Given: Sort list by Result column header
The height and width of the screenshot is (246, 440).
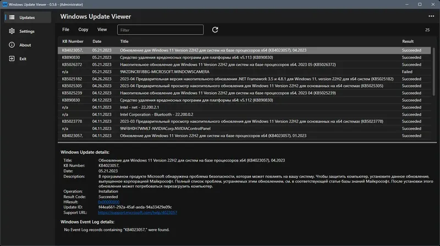Looking at the screenshot, I should pyautogui.click(x=408, y=41).
